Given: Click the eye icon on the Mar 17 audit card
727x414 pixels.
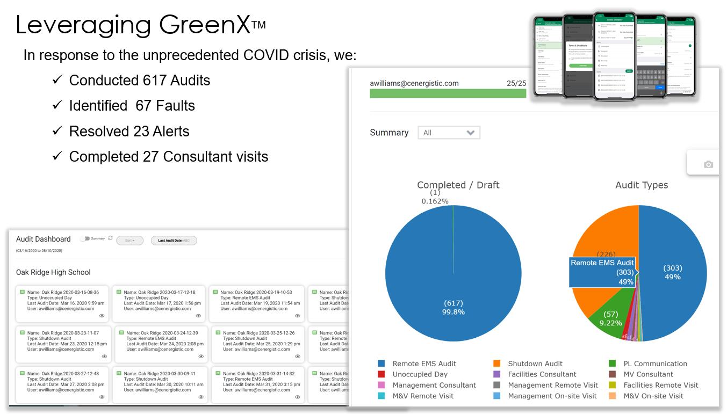Looking at the screenshot, I should click(x=198, y=316).
